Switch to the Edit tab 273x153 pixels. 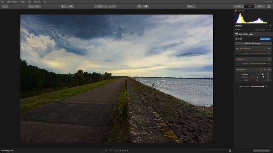[x=249, y=6]
